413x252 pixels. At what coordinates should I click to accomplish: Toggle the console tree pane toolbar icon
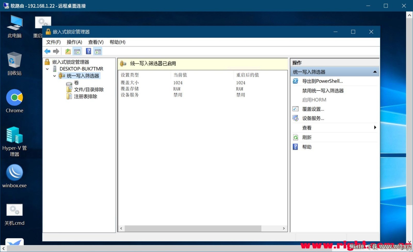[x=77, y=51]
